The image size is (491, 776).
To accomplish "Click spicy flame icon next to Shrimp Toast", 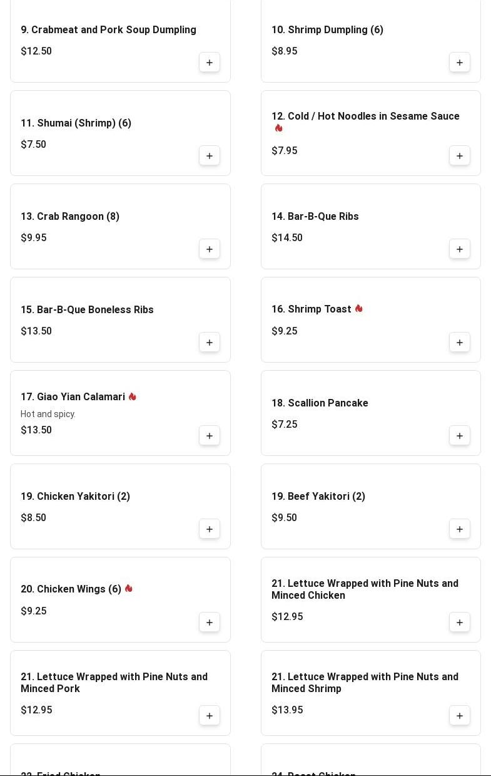I will click(x=358, y=309).
